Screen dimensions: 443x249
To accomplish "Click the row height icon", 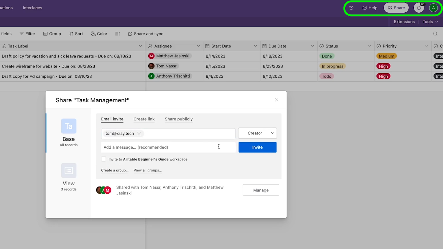I will pos(117,34).
